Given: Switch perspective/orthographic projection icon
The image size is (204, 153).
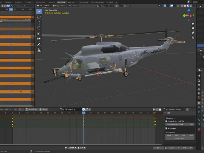Looking at the screenshot, I should pyautogui.click(x=193, y=37).
